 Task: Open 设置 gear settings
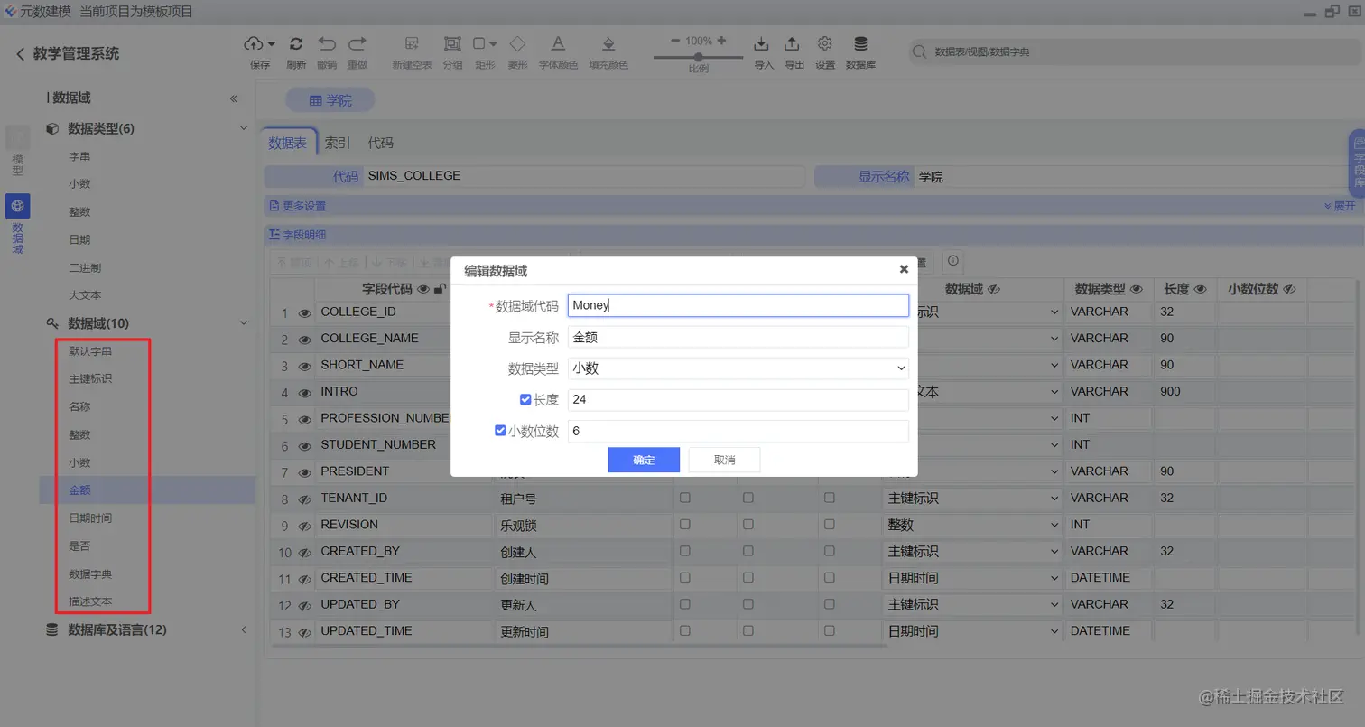point(824,43)
